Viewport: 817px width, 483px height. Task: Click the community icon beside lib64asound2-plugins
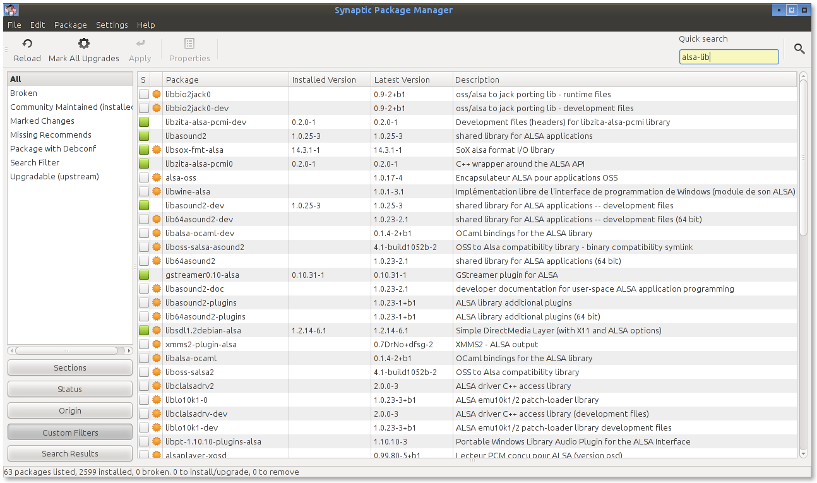coord(157,316)
